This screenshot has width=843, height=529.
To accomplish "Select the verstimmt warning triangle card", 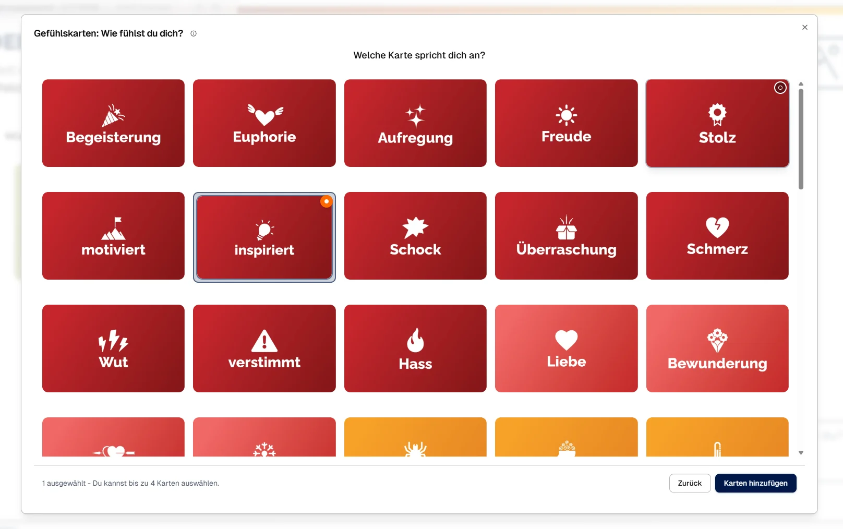I will pyautogui.click(x=264, y=348).
